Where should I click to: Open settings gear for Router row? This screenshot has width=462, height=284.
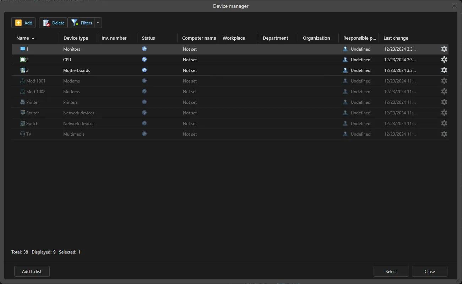pyautogui.click(x=444, y=113)
